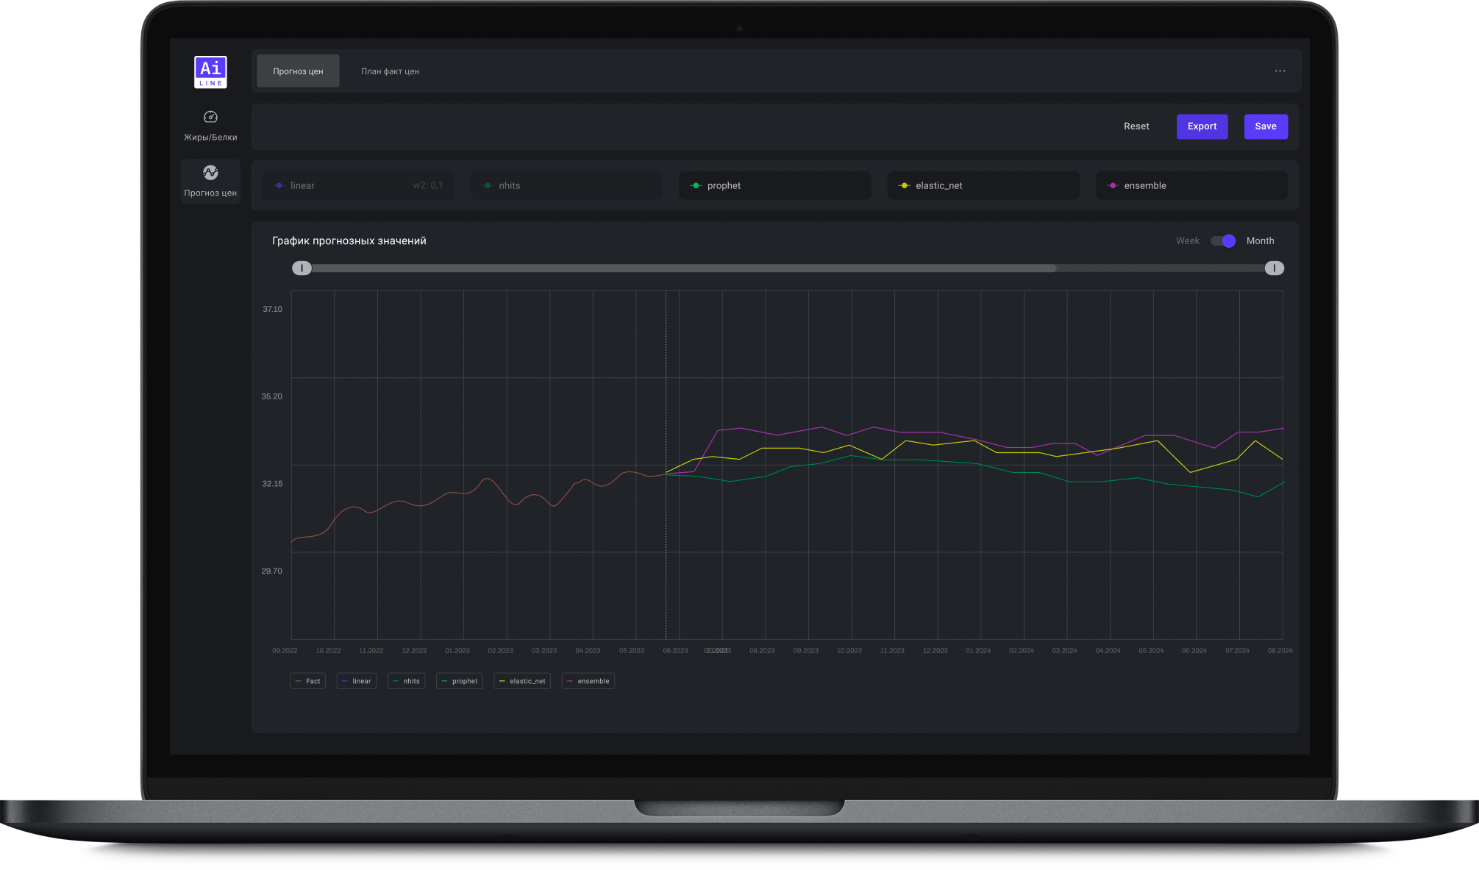The height and width of the screenshot is (870, 1479).
Task: Open the План факт цен tab
Action: coord(390,71)
